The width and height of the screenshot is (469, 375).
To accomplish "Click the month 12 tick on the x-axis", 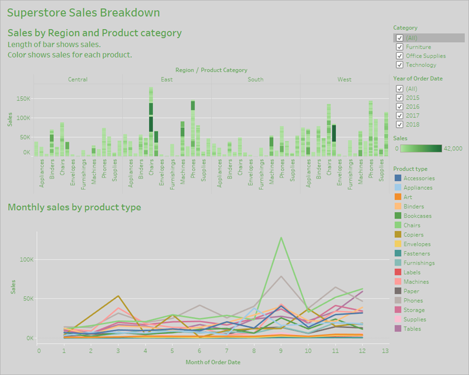I will [x=362, y=351].
